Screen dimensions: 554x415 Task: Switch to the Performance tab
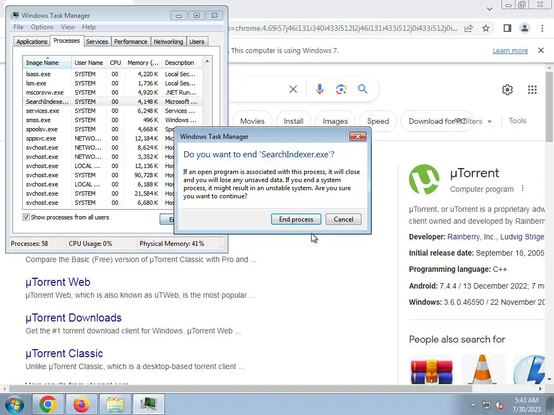point(131,42)
